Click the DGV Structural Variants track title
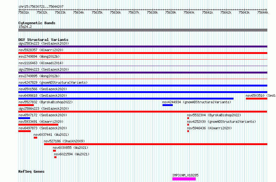Screen dimensions: 276x182 43,40
